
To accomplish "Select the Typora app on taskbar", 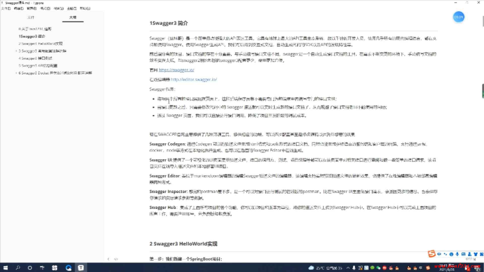I will point(81,268).
